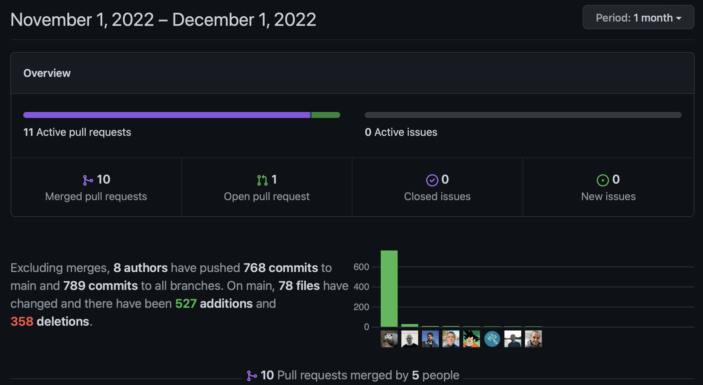The height and width of the screenshot is (385, 703).
Task: Open the New issues link
Action: 608,196
